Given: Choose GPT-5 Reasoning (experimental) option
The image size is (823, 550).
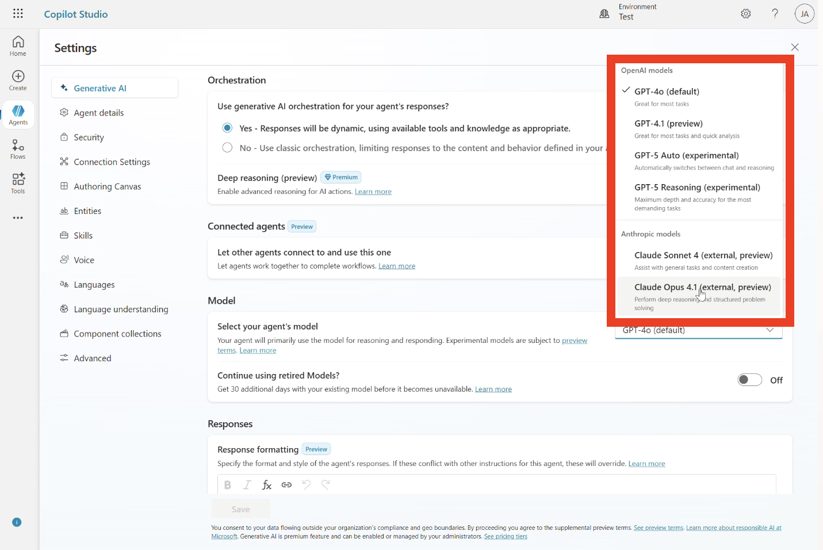Looking at the screenshot, I should pos(699,197).
